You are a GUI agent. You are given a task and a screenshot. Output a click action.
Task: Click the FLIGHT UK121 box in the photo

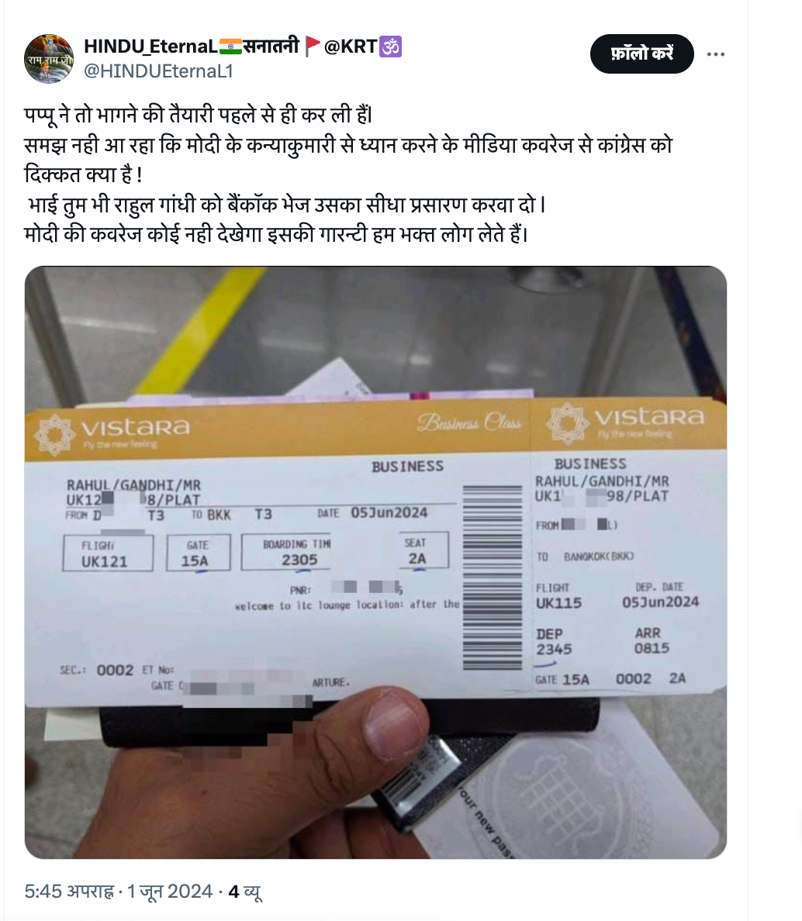[x=108, y=553]
